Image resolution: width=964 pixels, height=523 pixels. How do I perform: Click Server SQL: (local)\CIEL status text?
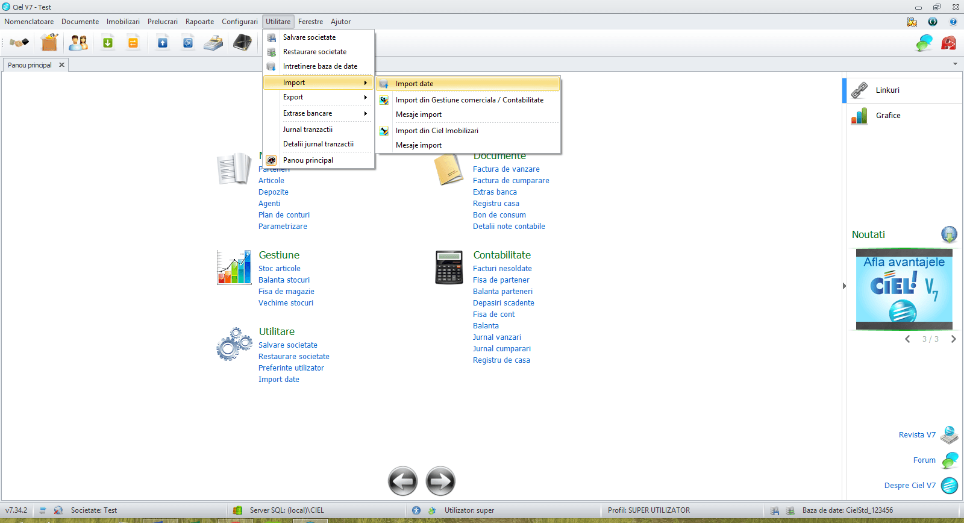pyautogui.click(x=287, y=510)
